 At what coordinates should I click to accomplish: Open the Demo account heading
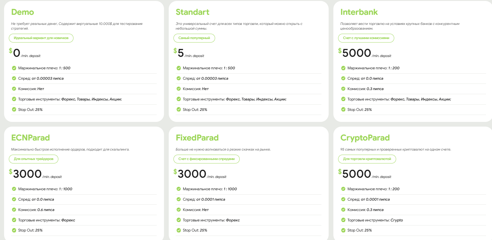pyautogui.click(x=22, y=12)
